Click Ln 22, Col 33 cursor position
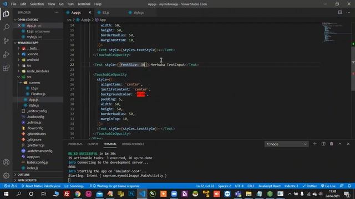The height and width of the screenshot is (199, 355). (205, 186)
